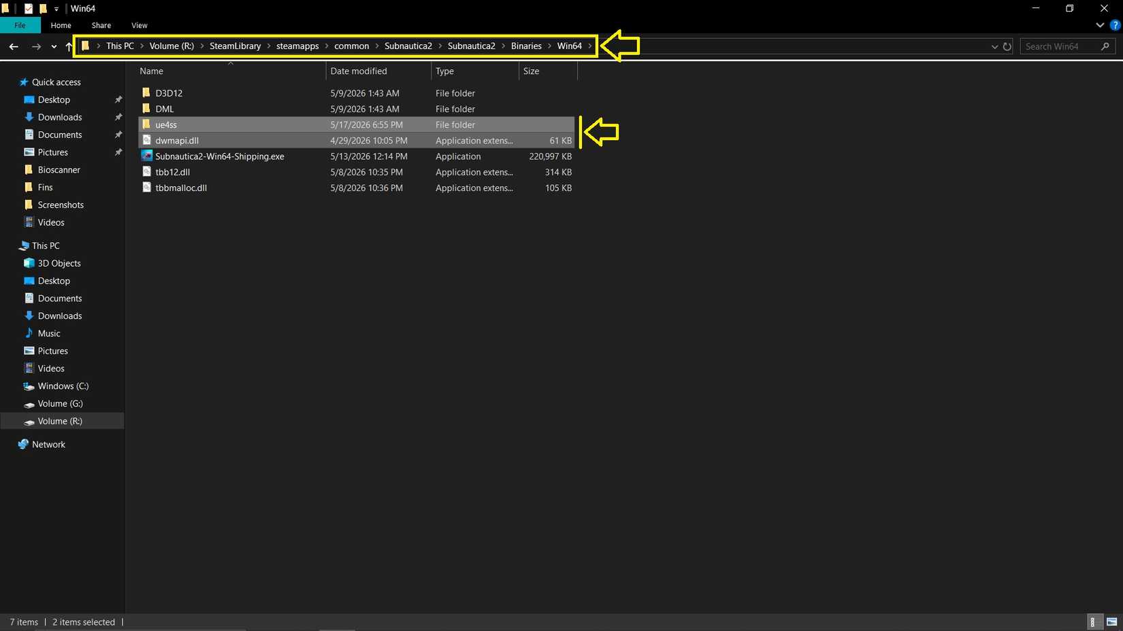Select the Subnautica2-Win64-Shipping.exe application icon
Viewport: 1123px width, 631px height.
pos(146,156)
